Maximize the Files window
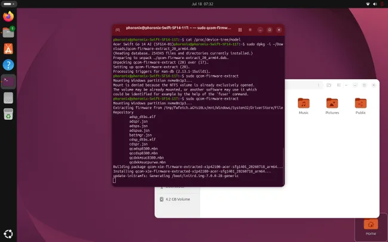The width and height of the screenshot is (388, 242). click(364, 85)
